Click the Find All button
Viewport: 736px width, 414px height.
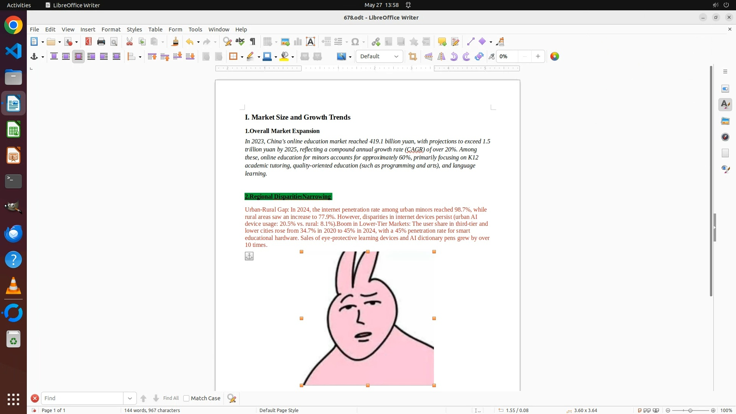tap(171, 398)
